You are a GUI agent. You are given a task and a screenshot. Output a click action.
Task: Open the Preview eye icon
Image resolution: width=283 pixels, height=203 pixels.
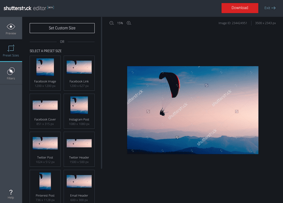point(11,27)
